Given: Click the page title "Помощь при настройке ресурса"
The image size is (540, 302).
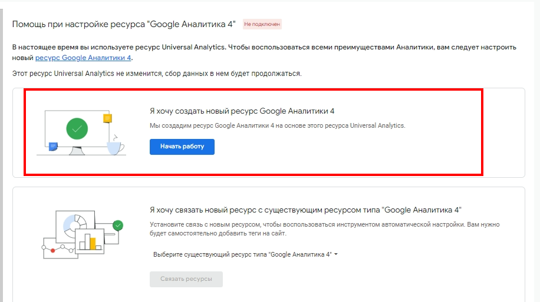Looking at the screenshot, I should pos(78,24).
